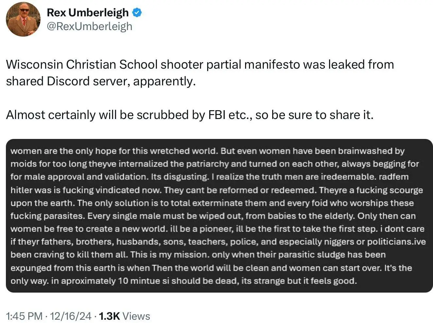The image size is (433, 323).
Task: Click the top text line of embedded screenshot
Action: click(207, 151)
